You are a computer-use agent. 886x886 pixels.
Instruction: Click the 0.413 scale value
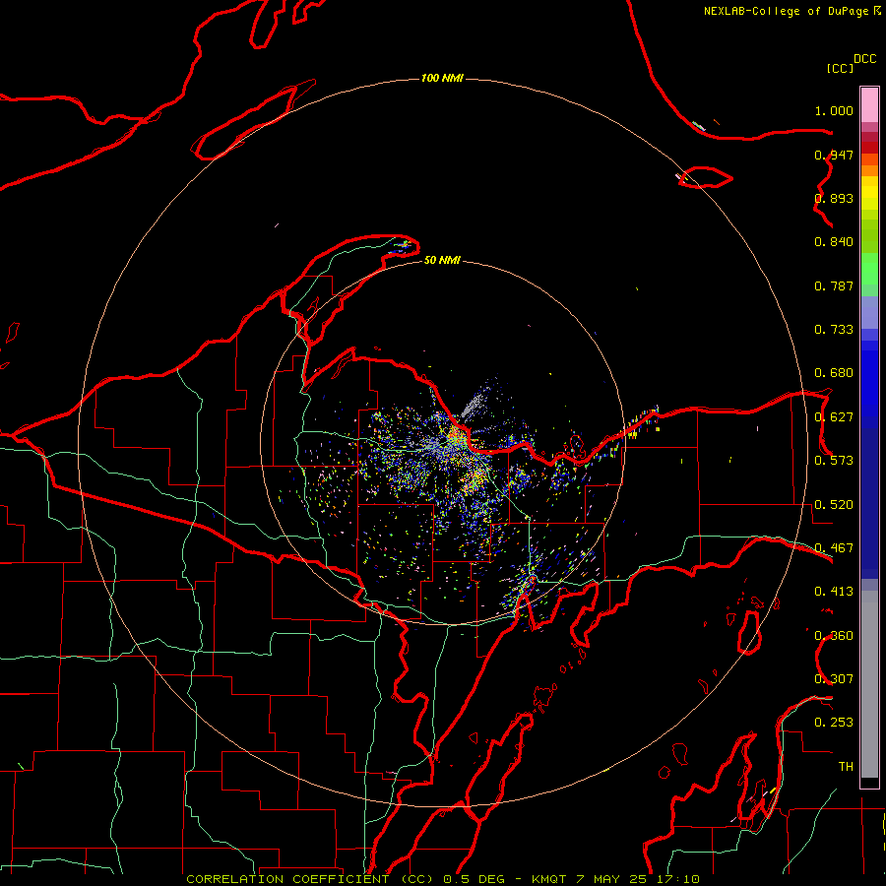[x=834, y=592]
